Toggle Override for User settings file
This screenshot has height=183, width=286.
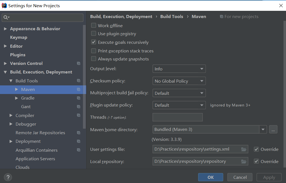tap(256, 149)
